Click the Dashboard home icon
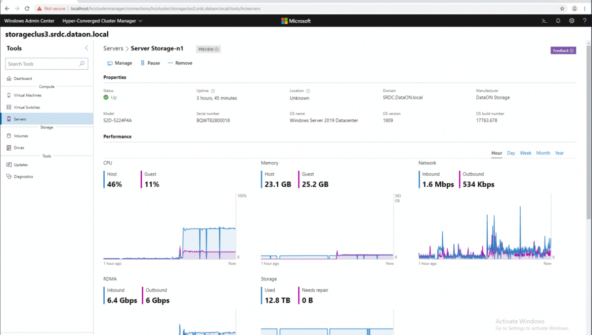This screenshot has height=335, width=592. click(x=9, y=78)
